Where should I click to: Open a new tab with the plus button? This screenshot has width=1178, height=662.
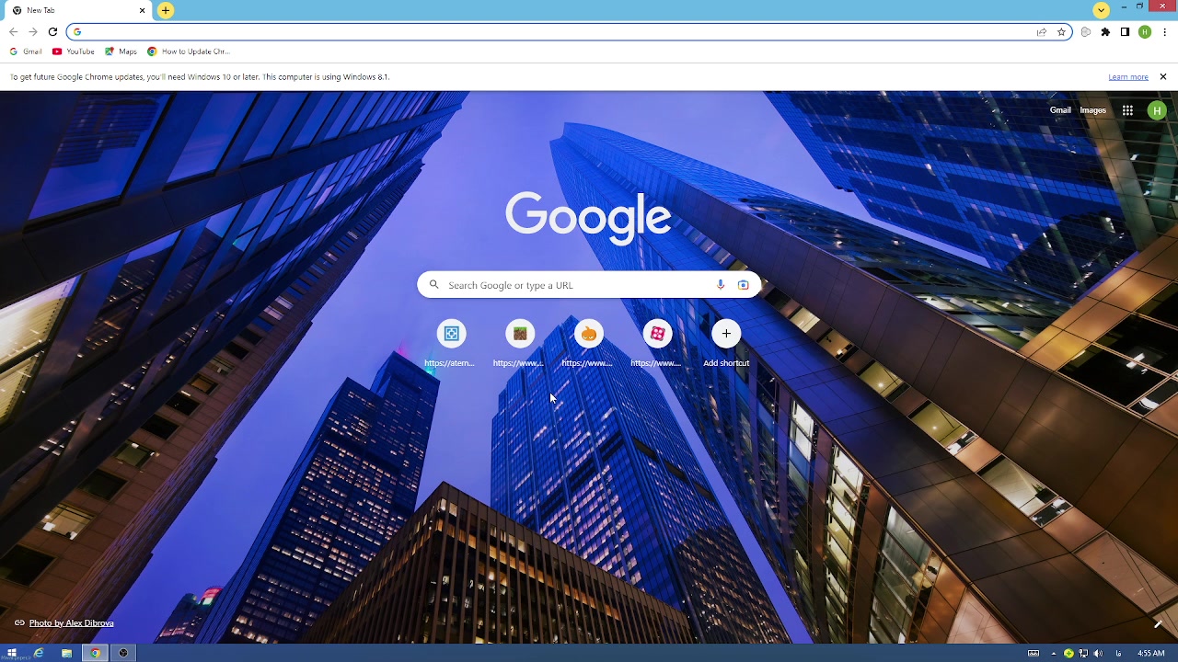(x=166, y=10)
